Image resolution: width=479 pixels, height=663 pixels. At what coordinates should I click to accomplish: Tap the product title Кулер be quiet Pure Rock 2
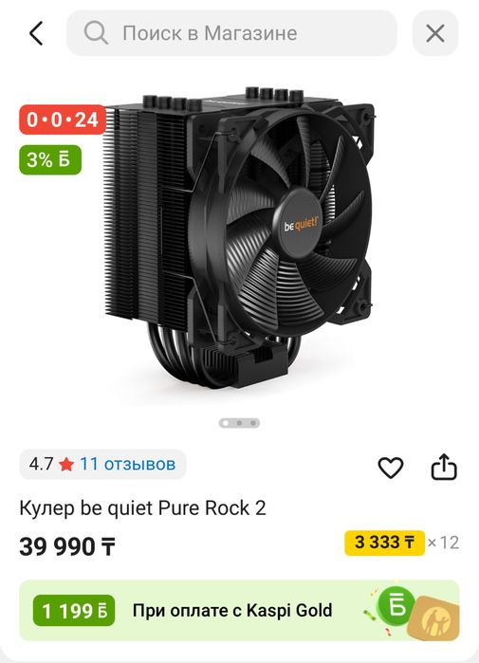[143, 507]
